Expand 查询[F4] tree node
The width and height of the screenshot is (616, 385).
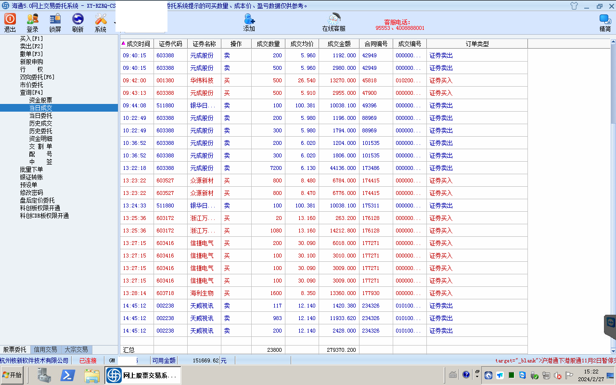[x=31, y=92]
